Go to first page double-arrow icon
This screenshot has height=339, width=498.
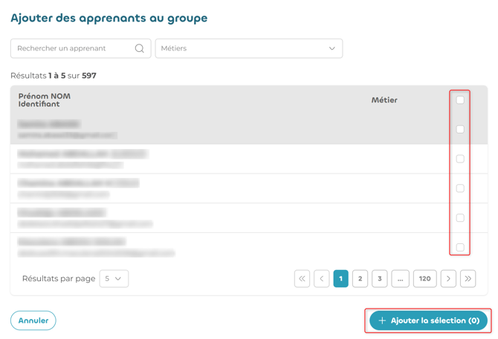point(302,278)
